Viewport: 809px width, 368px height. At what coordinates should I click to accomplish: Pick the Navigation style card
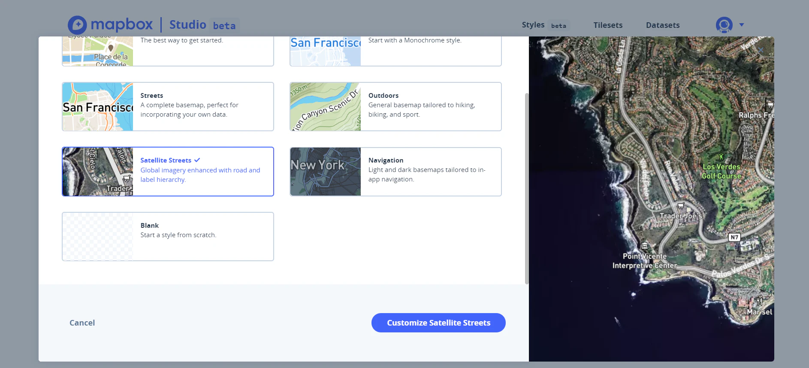pyautogui.click(x=395, y=172)
